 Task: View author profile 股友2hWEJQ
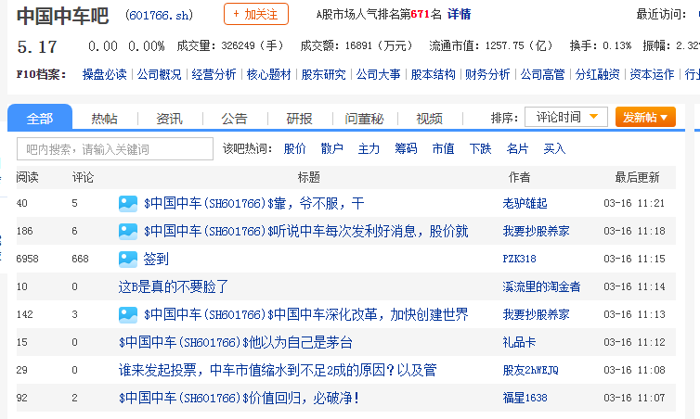pos(530,370)
